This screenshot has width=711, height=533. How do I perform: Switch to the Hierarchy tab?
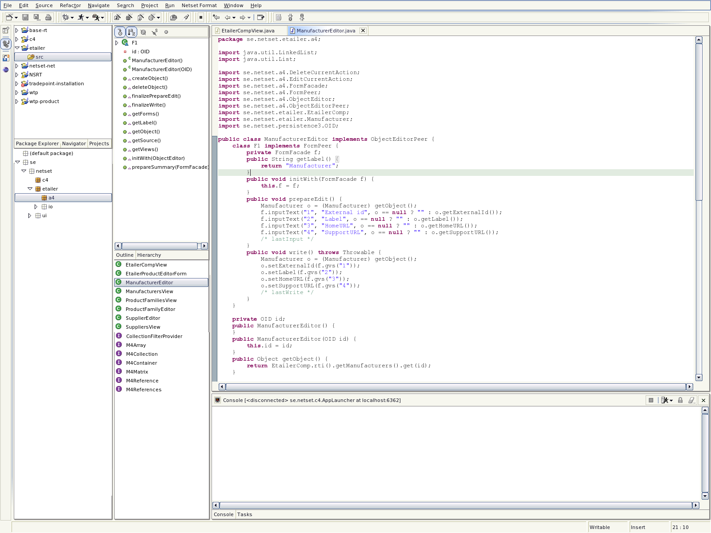coord(149,255)
